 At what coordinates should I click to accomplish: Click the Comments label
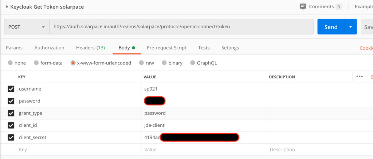click(321, 7)
